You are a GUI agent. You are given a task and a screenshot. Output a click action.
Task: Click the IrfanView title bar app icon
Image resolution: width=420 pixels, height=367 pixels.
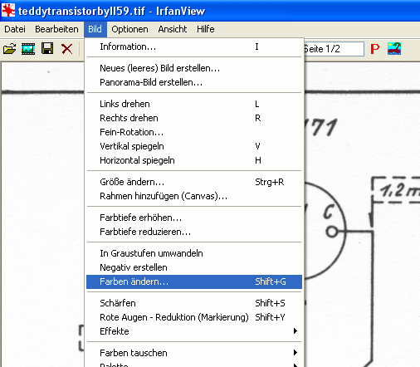coord(8,11)
